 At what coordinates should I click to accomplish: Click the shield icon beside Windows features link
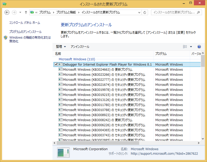pos(5,38)
